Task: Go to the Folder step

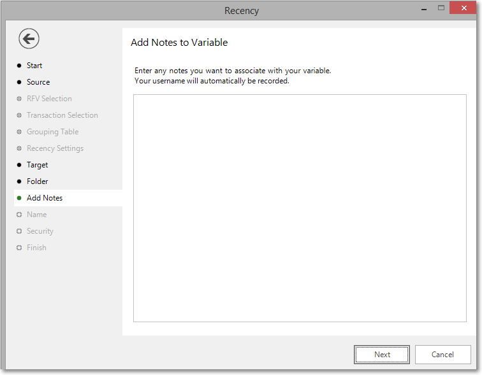Action: click(x=37, y=181)
